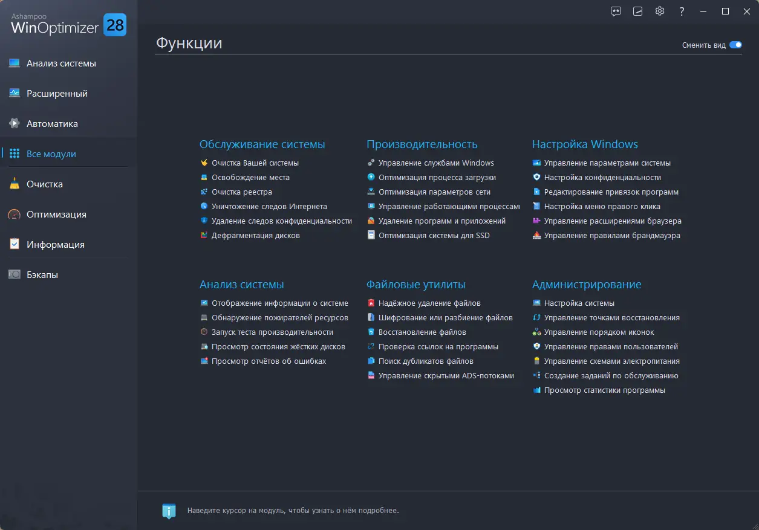The image size is (759, 530).
Task: Click the Управление службами Windows gears icon
Action: 371,163
